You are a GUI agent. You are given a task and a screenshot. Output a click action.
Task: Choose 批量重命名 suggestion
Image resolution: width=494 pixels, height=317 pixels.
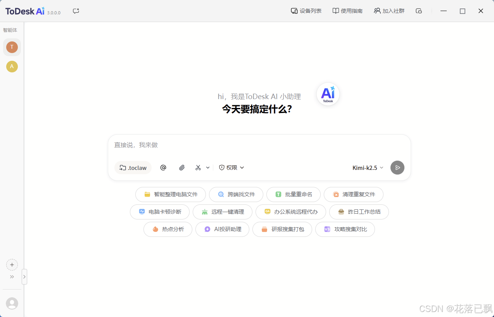[294, 194]
